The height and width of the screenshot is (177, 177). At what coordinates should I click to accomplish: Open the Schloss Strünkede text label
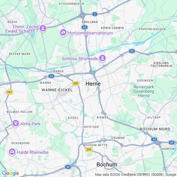point(80,59)
